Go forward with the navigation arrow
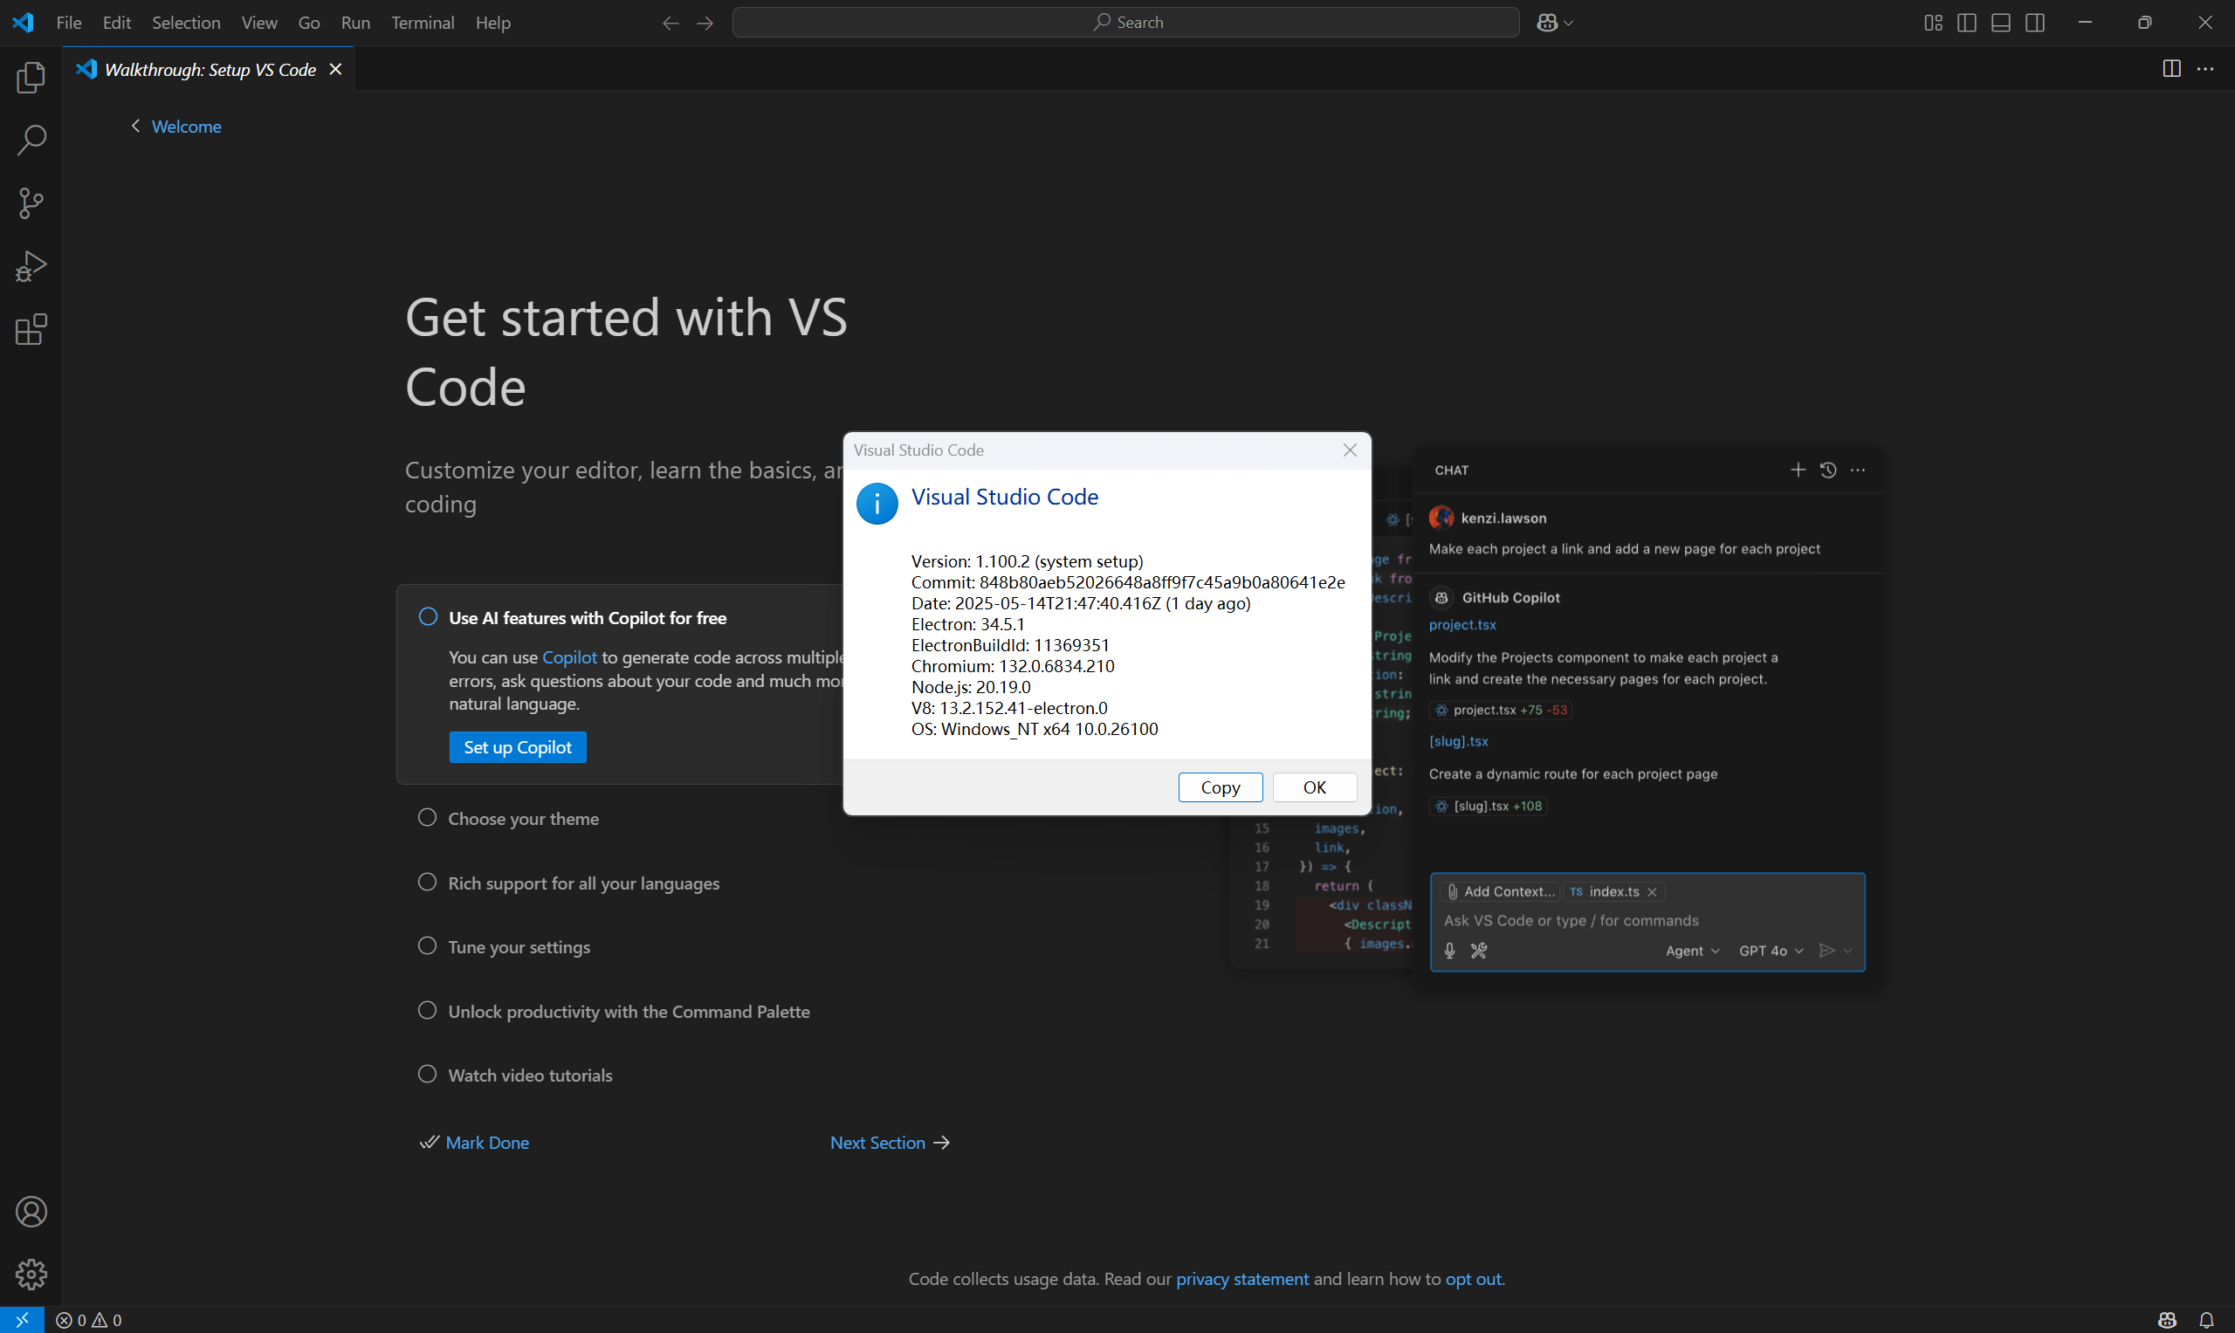This screenshot has width=2235, height=1333. tap(705, 23)
